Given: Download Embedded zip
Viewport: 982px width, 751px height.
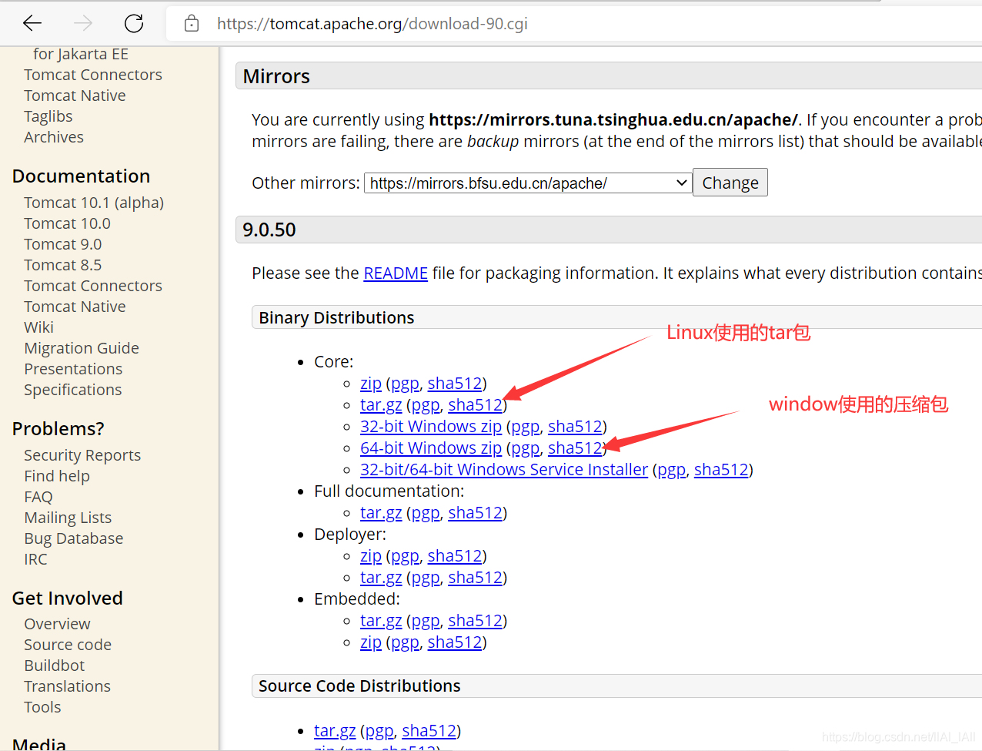Looking at the screenshot, I should click(371, 642).
